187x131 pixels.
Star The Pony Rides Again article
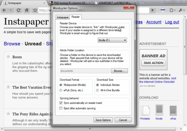[x=8, y=113]
